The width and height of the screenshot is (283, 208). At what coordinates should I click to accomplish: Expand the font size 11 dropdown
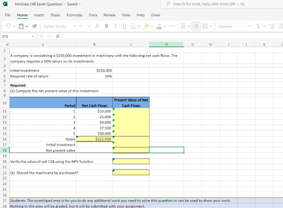coord(84,27)
